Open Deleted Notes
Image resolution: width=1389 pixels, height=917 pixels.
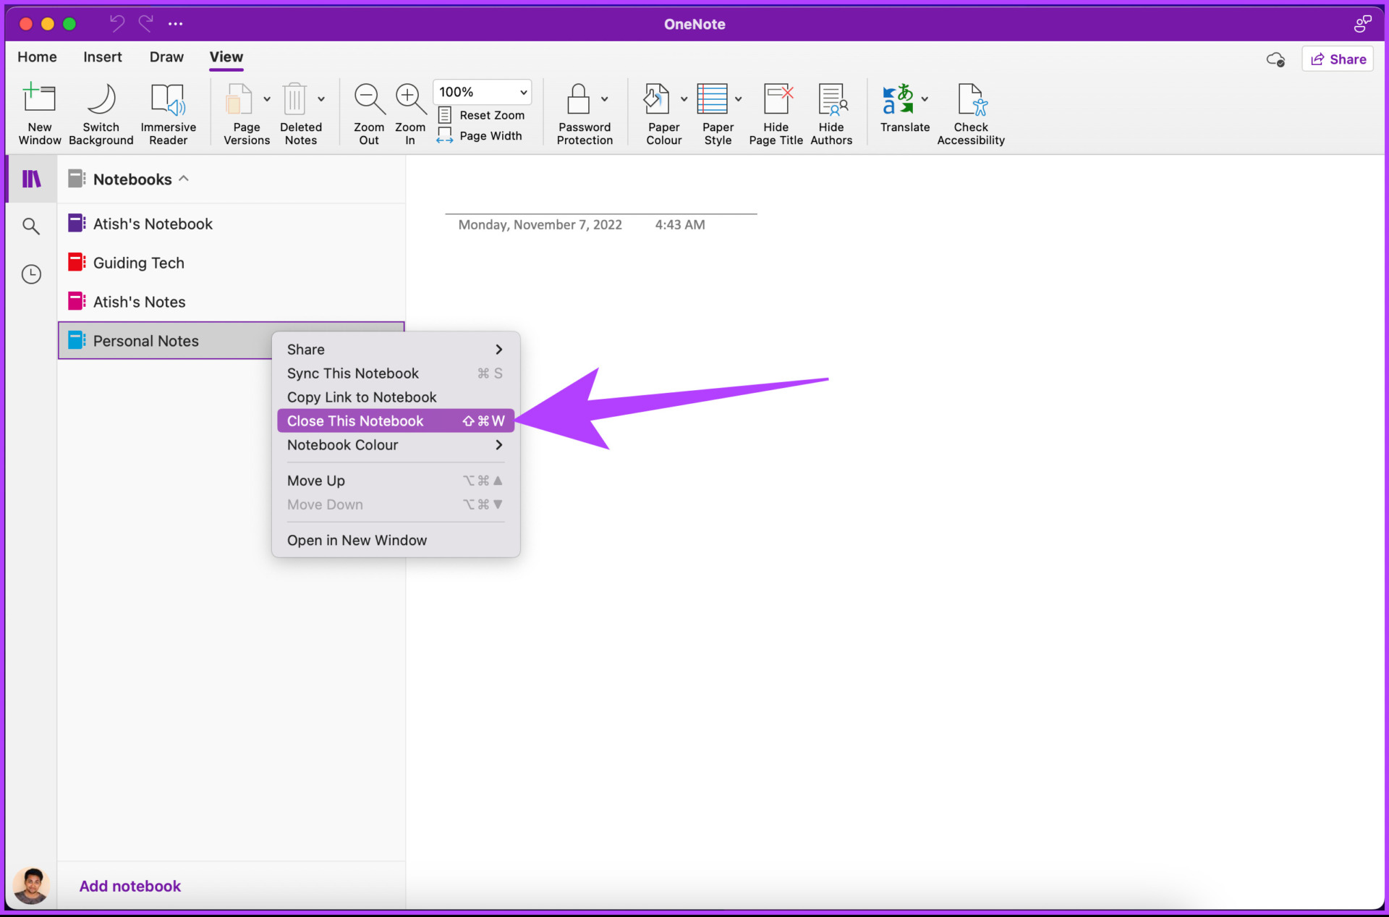point(301,112)
